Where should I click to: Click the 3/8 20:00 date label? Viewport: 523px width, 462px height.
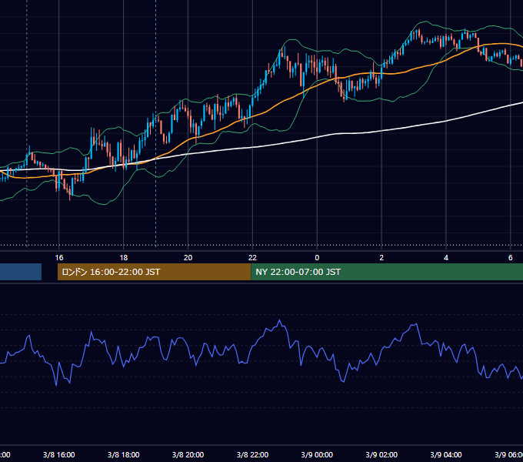pyautogui.click(x=188, y=454)
